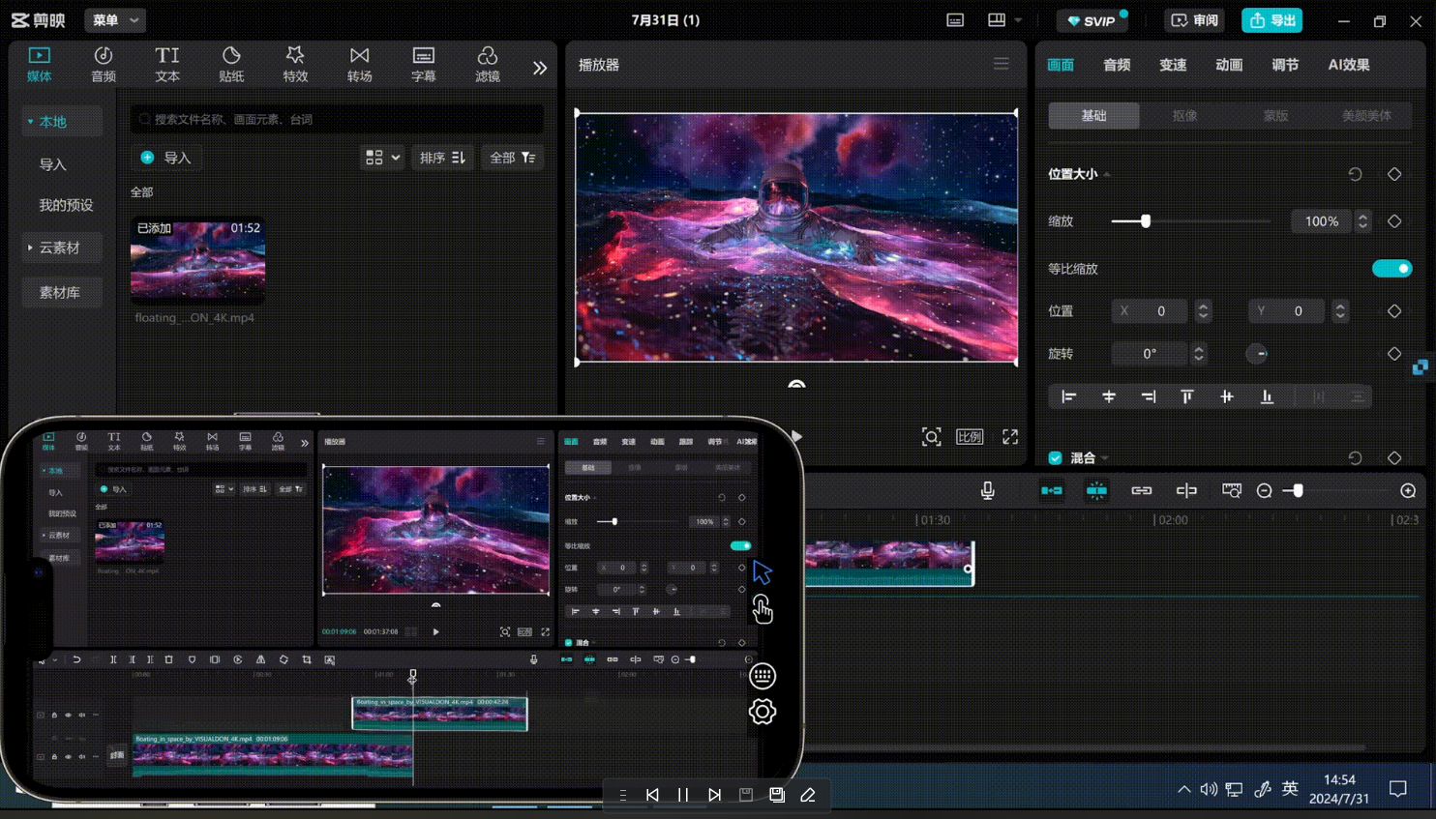This screenshot has width=1436, height=819.
Task: Add keyframe for 旋转 rotation
Action: pyautogui.click(x=1394, y=354)
